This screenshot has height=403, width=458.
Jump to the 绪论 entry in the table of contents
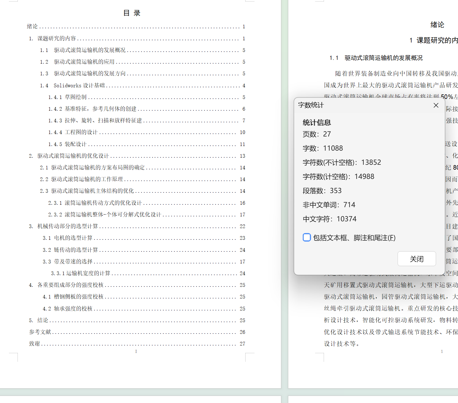32,26
